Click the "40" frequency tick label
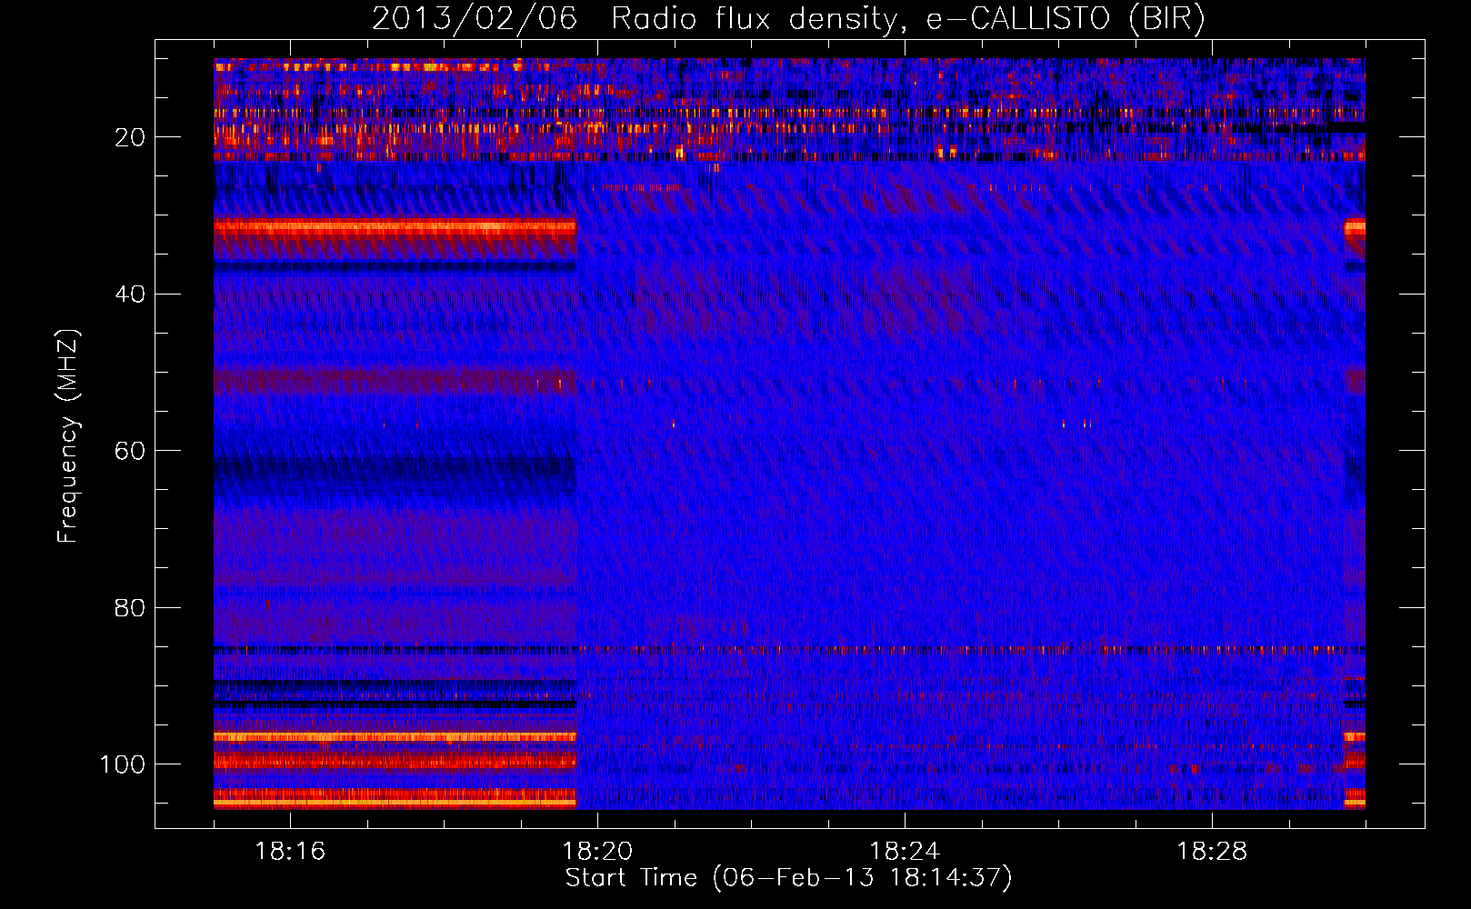The image size is (1471, 909). pyautogui.click(x=130, y=295)
